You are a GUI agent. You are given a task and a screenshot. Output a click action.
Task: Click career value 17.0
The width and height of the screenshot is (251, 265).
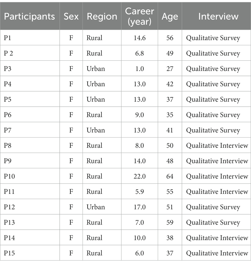coord(139,207)
